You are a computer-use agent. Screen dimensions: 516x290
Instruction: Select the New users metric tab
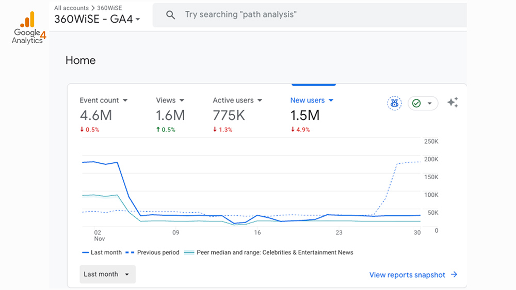(308, 100)
